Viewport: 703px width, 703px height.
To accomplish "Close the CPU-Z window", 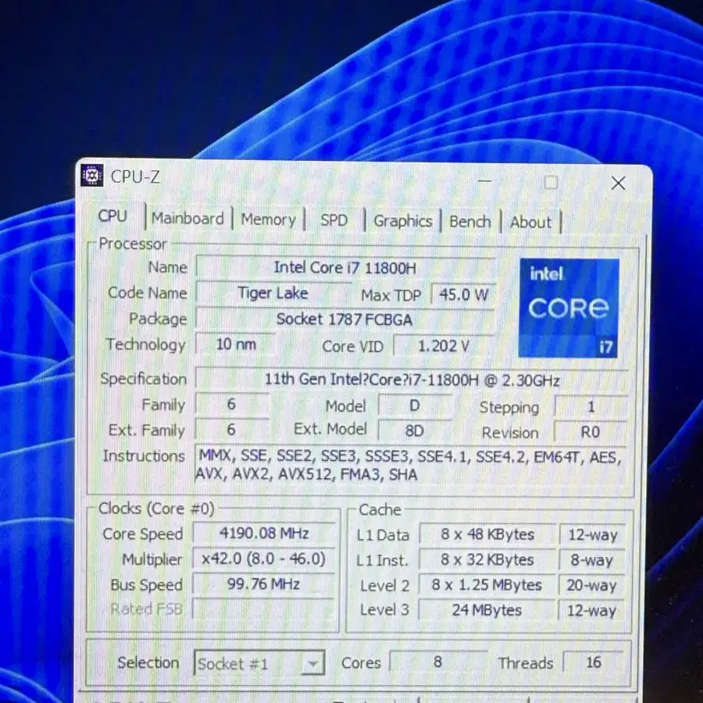I will pos(619,183).
